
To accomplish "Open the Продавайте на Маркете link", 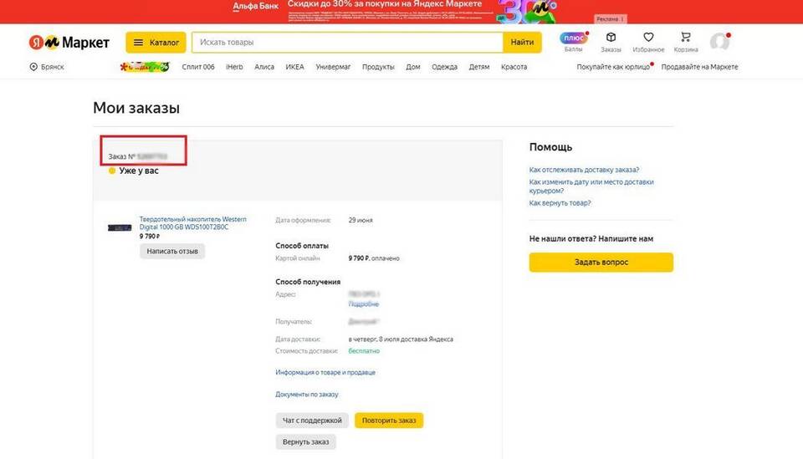I will [699, 67].
